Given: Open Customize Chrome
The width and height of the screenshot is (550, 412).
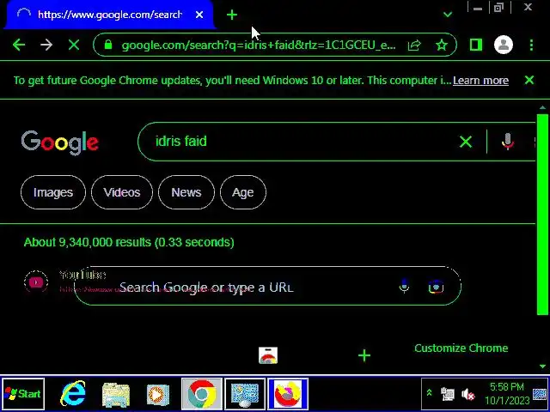Looking at the screenshot, I should click(x=461, y=348).
